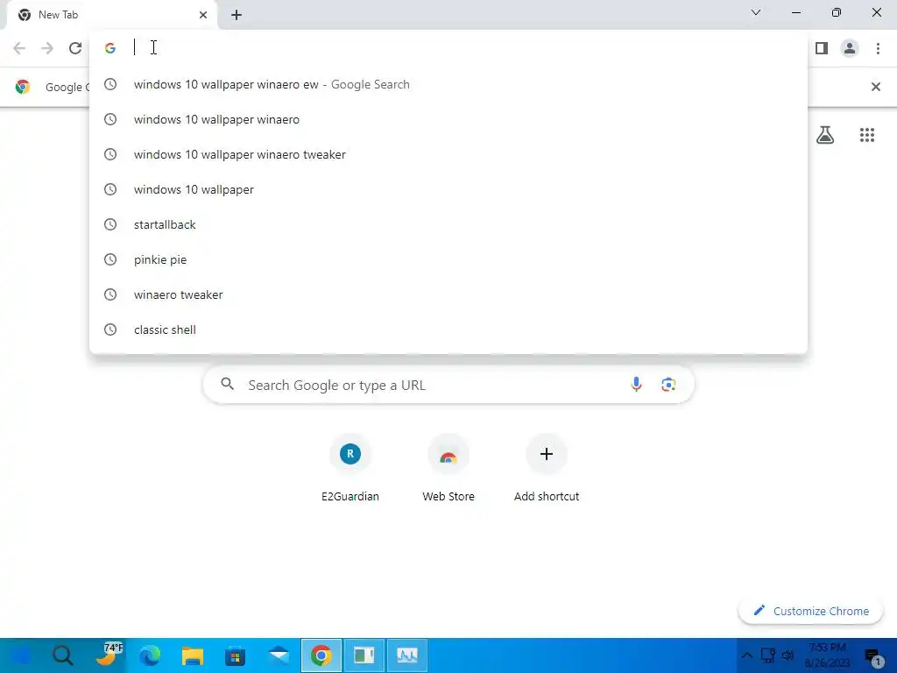Open the side panel icon
This screenshot has width=897, height=673.
point(822,48)
